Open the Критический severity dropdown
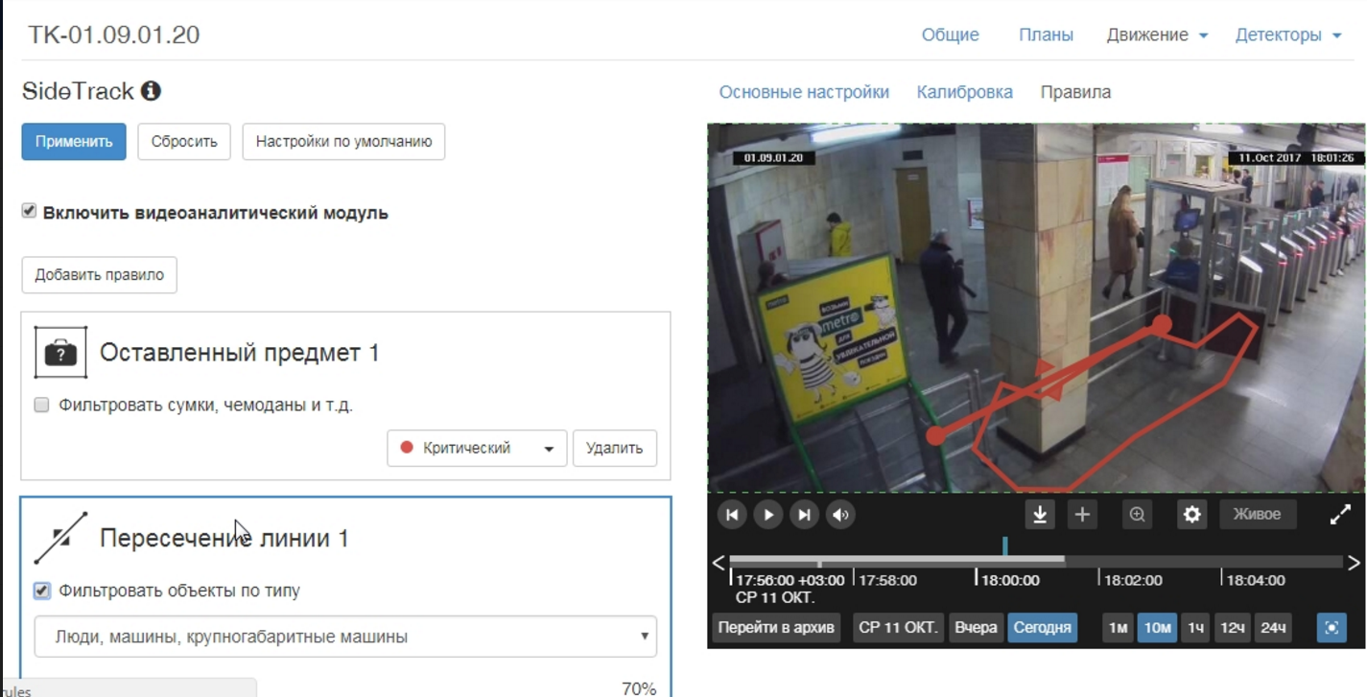Viewport: 1367px width, 697px height. pyautogui.click(x=477, y=448)
